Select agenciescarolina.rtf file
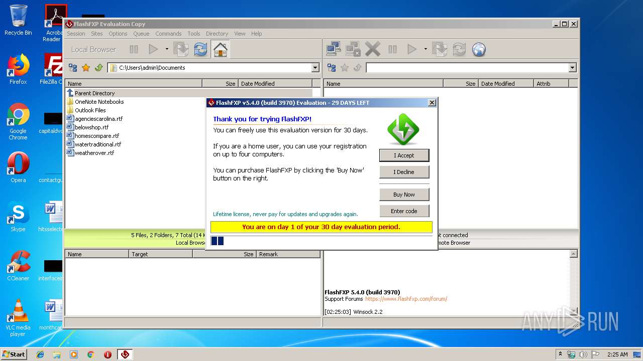Viewport: 643px width, 361px height. (94, 119)
